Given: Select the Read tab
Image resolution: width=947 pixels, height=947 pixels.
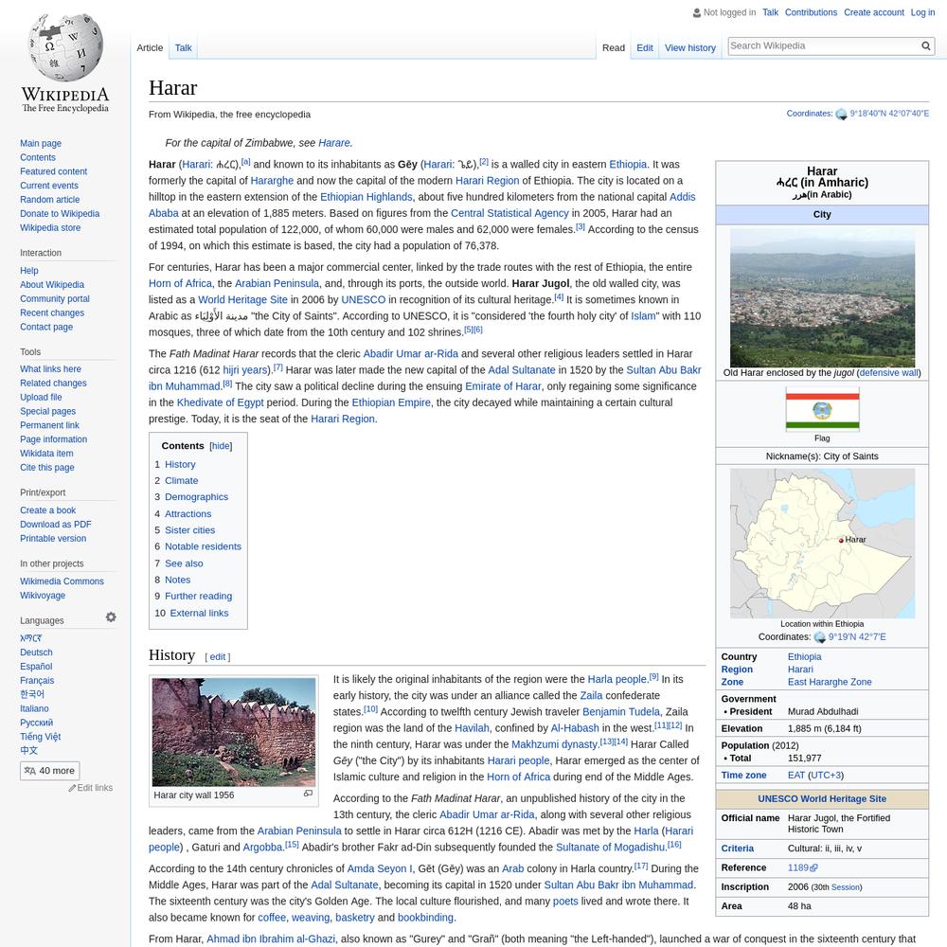Looking at the screenshot, I should [613, 47].
